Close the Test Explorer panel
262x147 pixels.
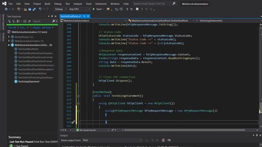click(56, 16)
